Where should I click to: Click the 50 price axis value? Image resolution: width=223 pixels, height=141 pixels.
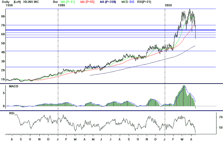[3, 43]
